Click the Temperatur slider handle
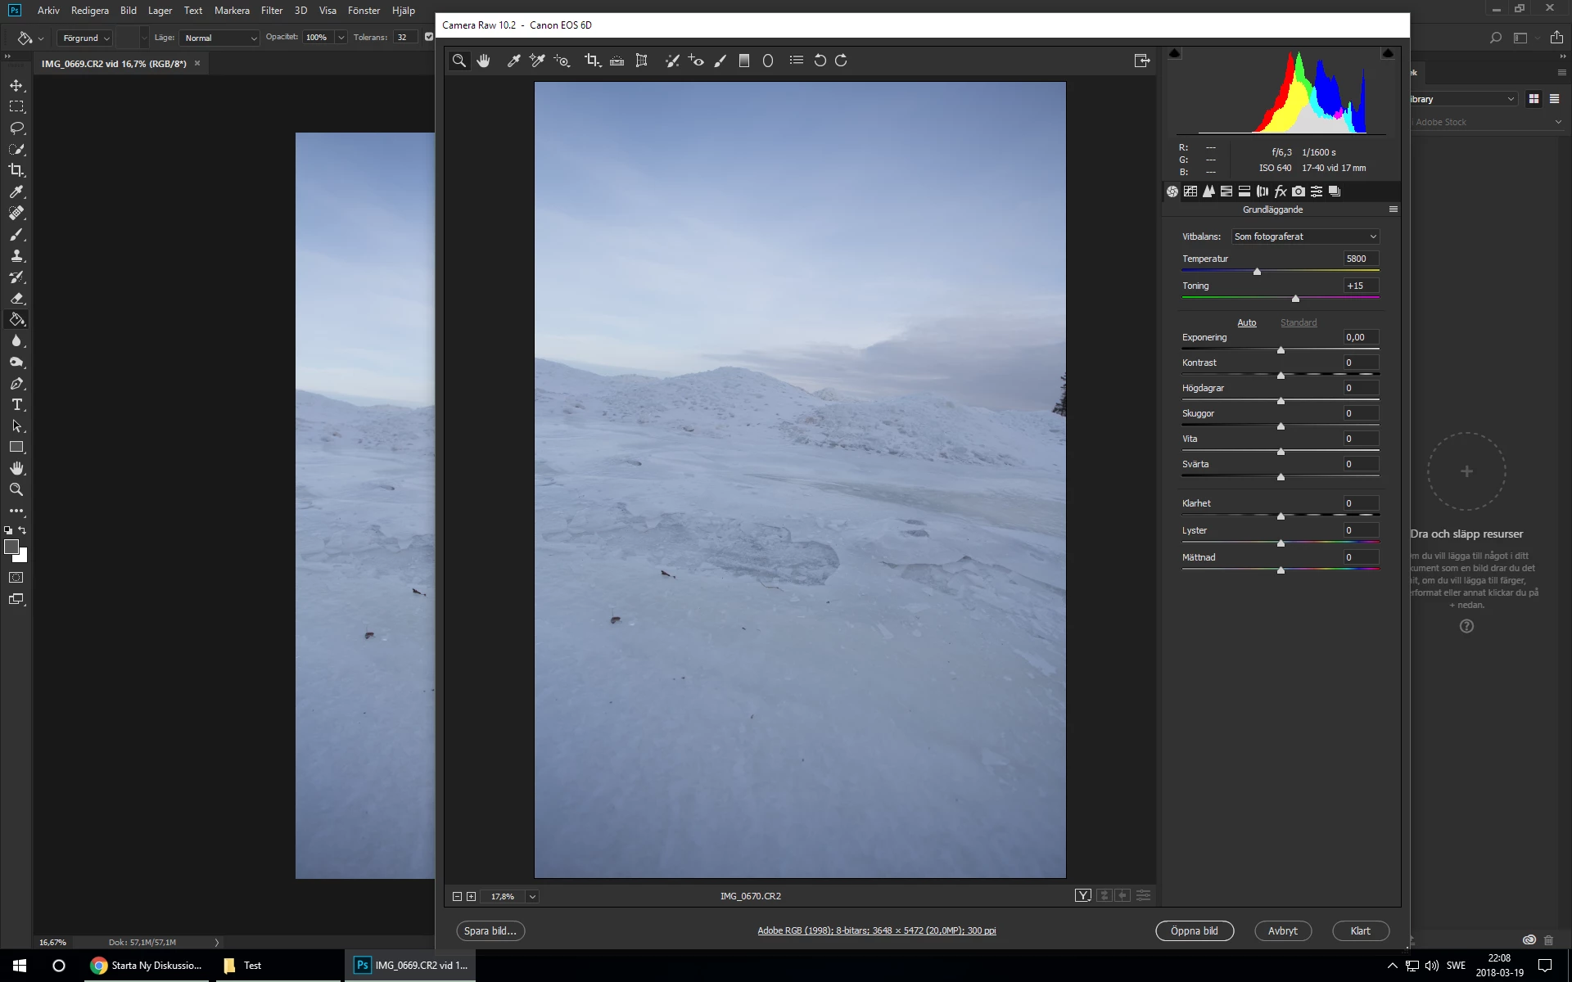Viewport: 1572px width, 982px height. [1257, 272]
